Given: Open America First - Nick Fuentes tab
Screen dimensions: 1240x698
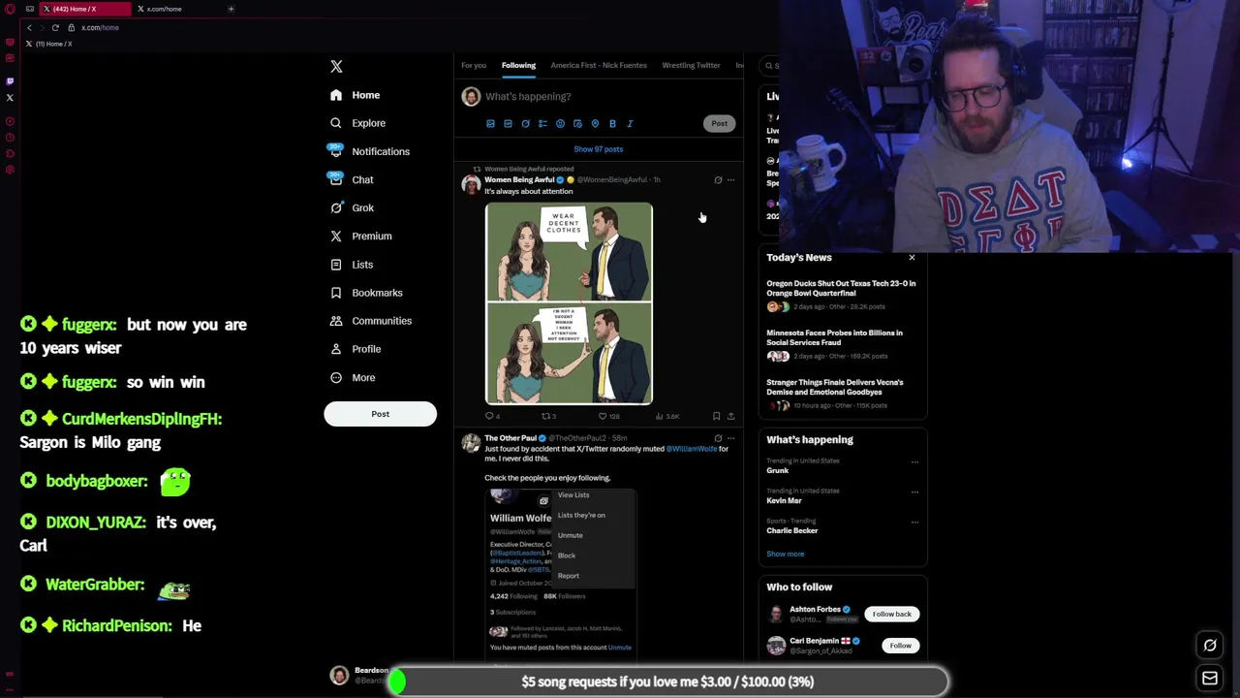Looking at the screenshot, I should [599, 65].
